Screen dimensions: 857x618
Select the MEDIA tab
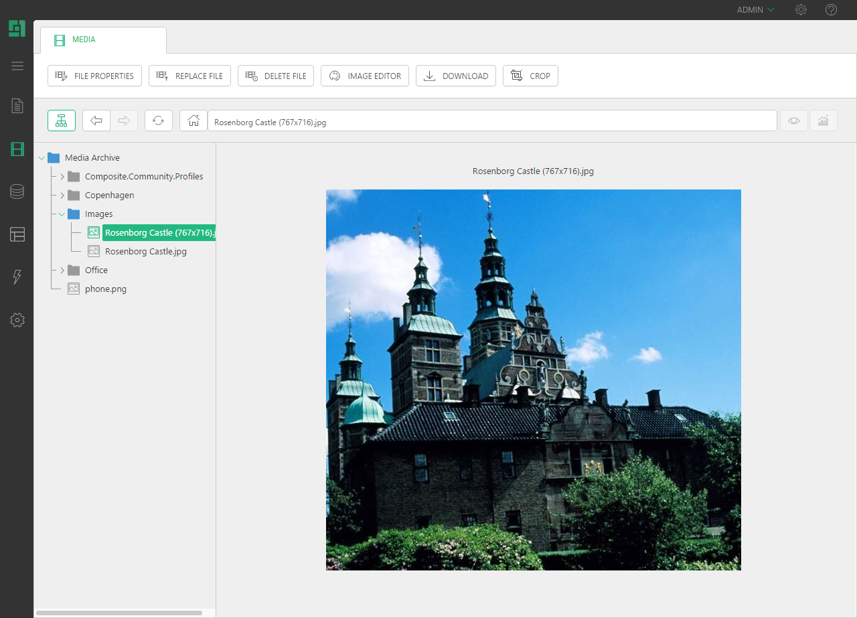coord(84,40)
